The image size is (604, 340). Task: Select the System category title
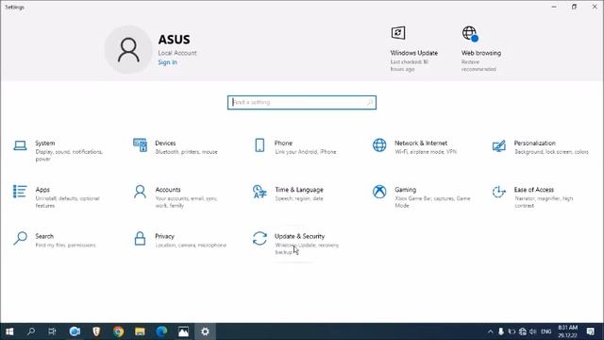45,143
